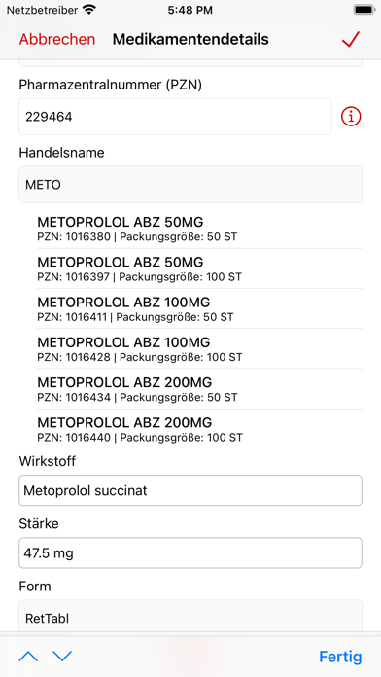Tap the battery icon in status bar

point(364,10)
